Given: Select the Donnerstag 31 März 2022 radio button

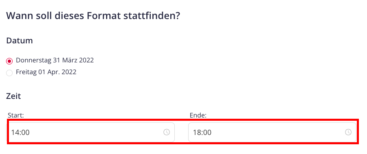Looking at the screenshot, I should pyautogui.click(x=9, y=61).
